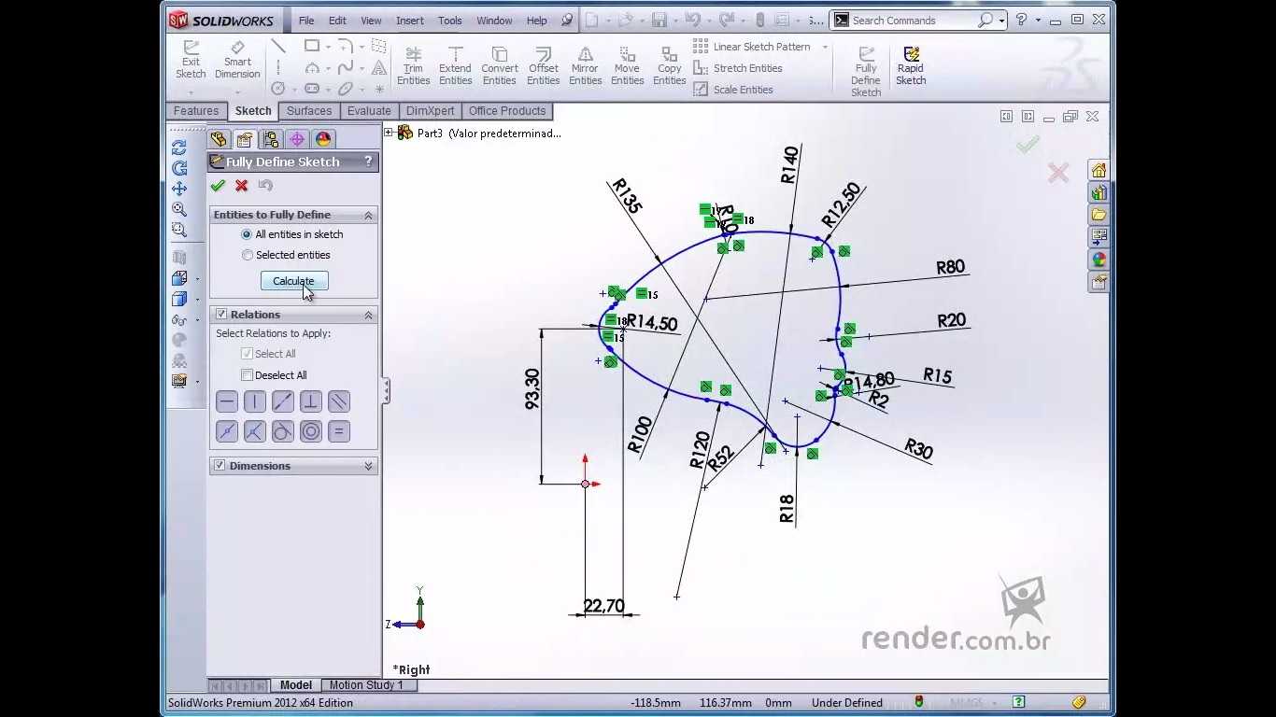Cancel Fully Define Sketch with red X

tap(242, 186)
